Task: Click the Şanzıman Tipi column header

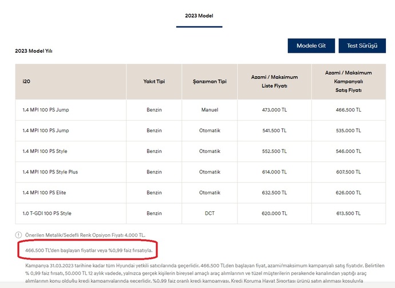Action: (x=210, y=81)
